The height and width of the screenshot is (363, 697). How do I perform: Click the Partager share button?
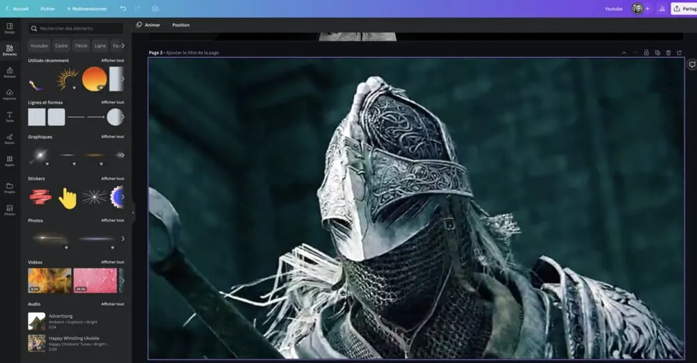point(684,8)
